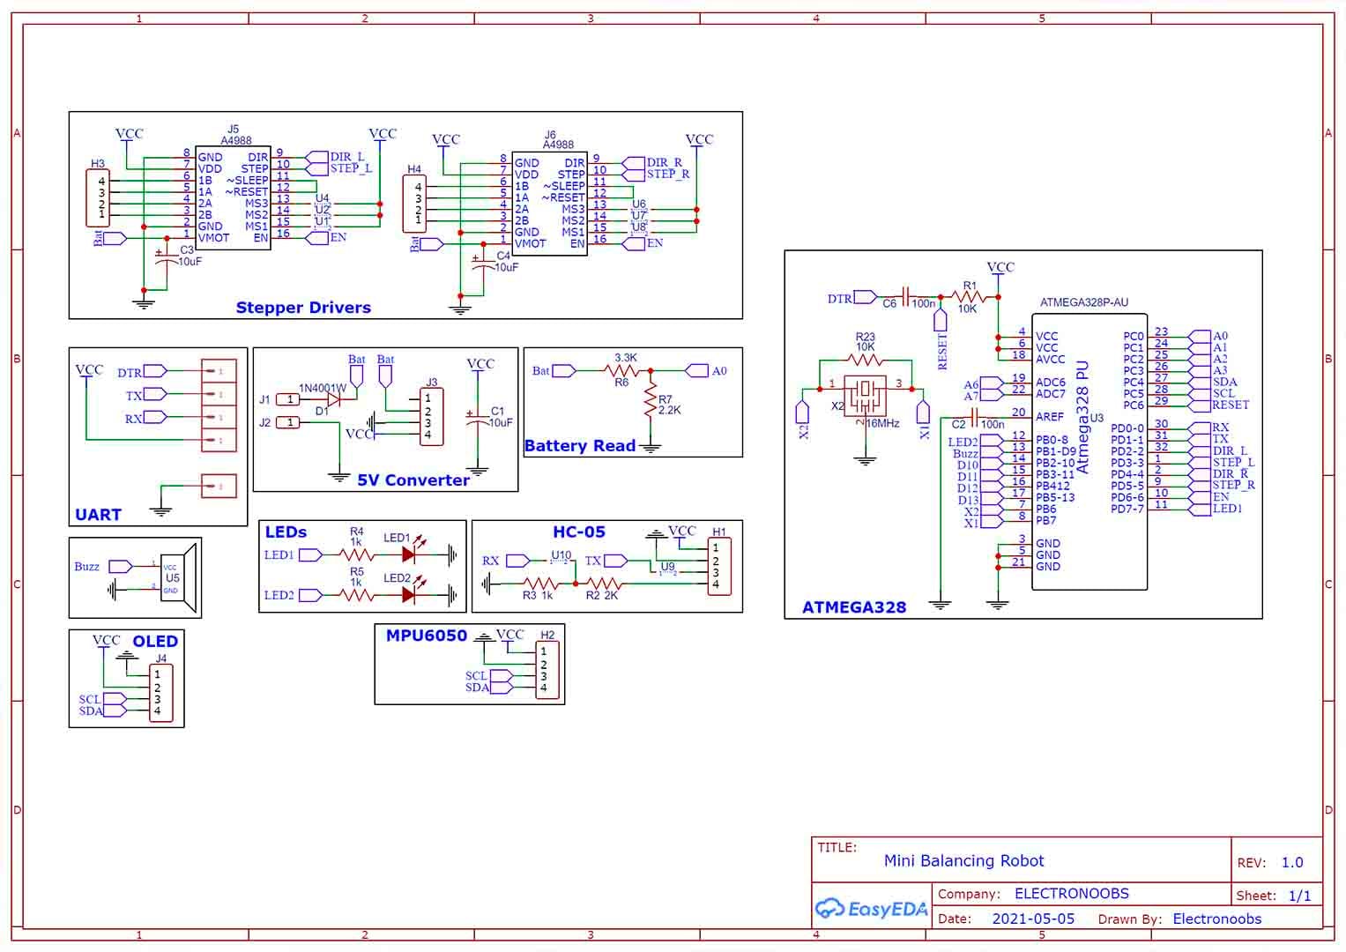Select resistor R5 1k symbol
This screenshot has height=952, width=1346.
pyautogui.click(x=357, y=595)
